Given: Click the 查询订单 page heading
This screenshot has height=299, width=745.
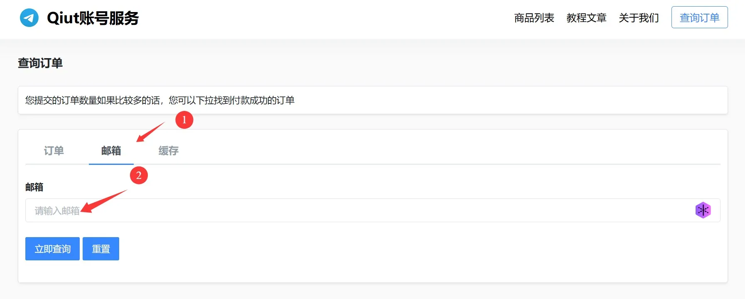Looking at the screenshot, I should (x=40, y=63).
